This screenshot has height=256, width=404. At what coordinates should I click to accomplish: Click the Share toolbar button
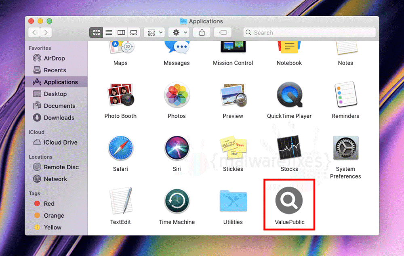point(202,32)
